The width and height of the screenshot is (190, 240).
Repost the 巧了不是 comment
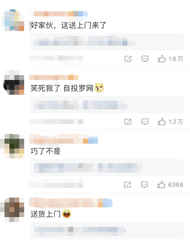click(x=127, y=184)
